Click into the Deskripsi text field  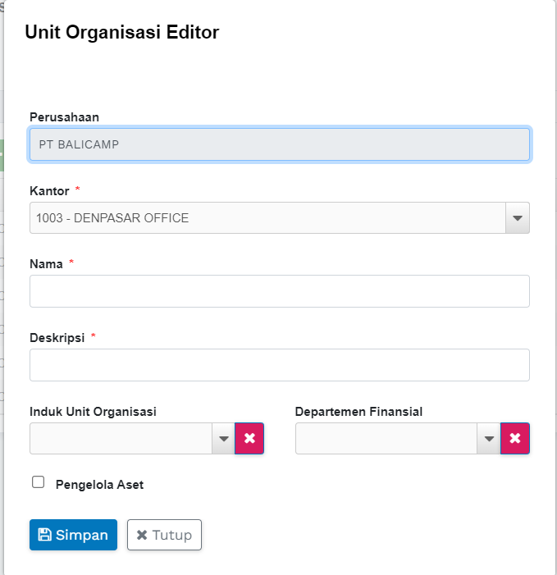[x=279, y=365]
